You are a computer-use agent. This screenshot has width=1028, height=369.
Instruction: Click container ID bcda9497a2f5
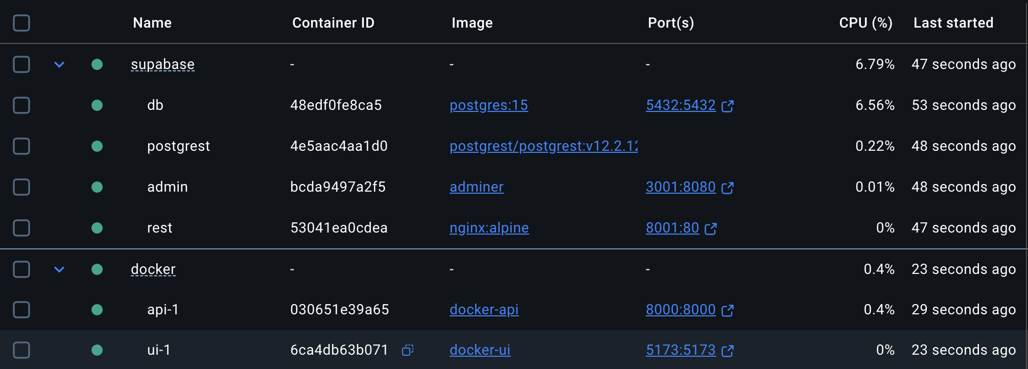pyautogui.click(x=338, y=187)
